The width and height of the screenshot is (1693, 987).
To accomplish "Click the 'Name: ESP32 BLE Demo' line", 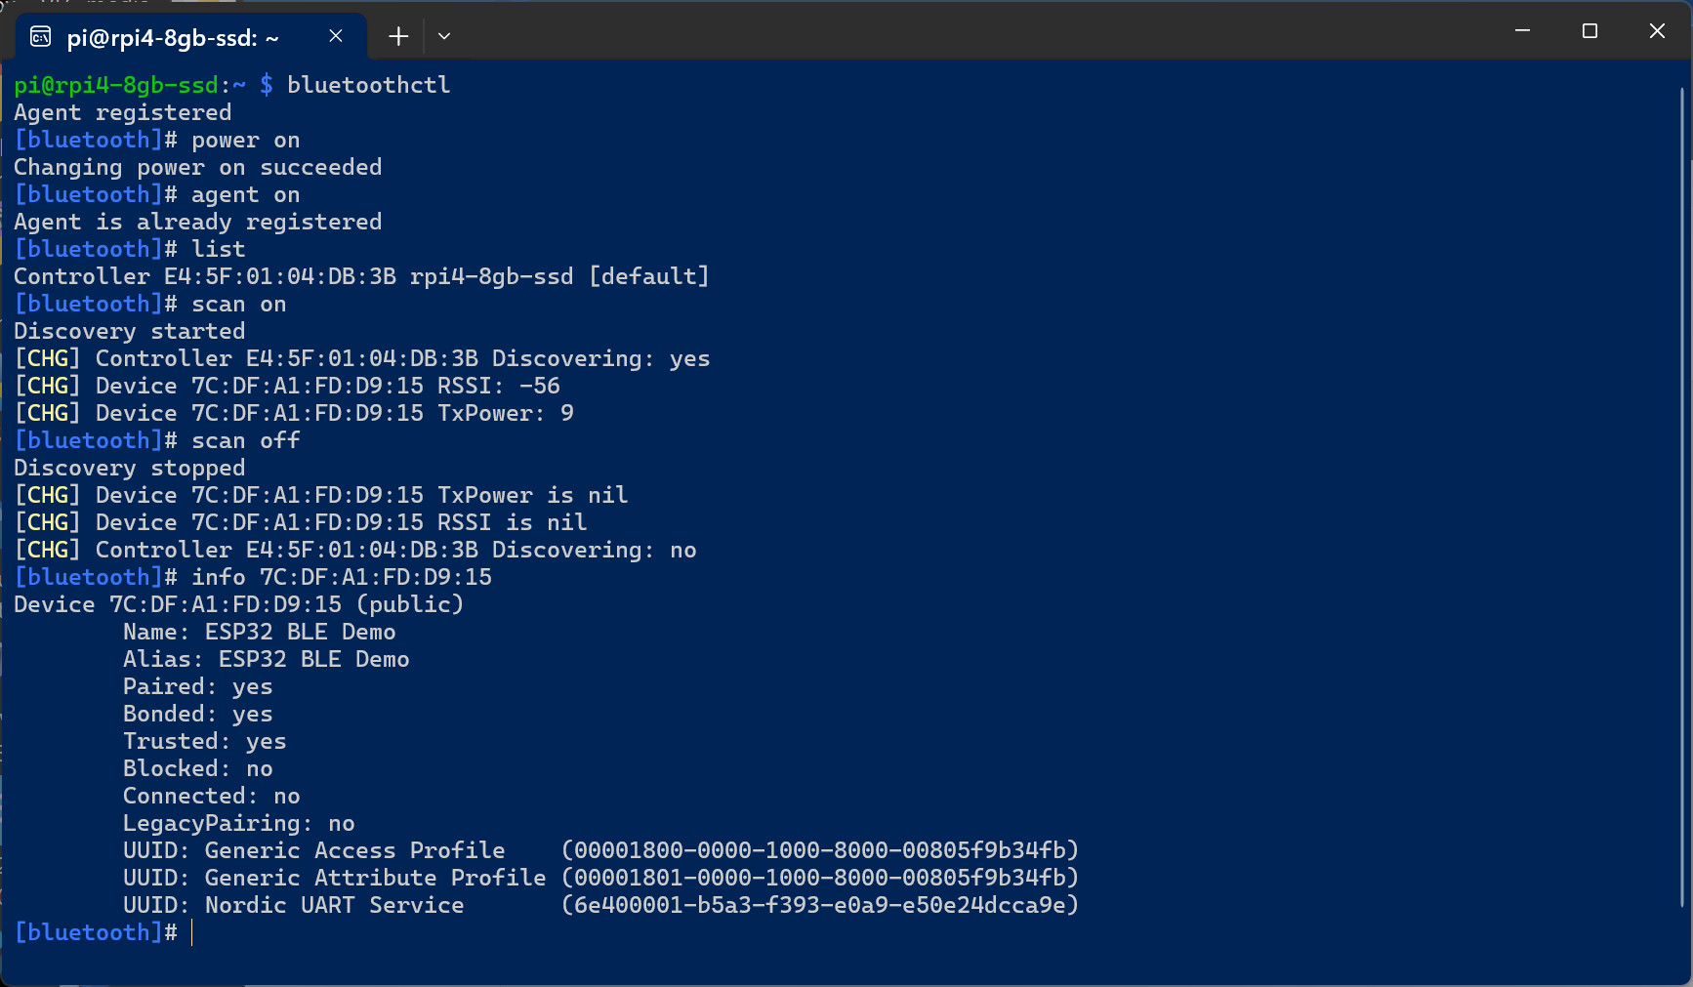I will [260, 632].
